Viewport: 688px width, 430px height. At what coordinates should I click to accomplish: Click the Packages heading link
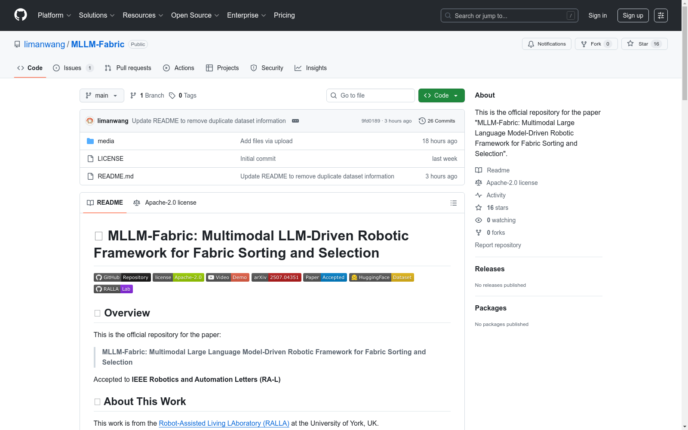click(491, 308)
